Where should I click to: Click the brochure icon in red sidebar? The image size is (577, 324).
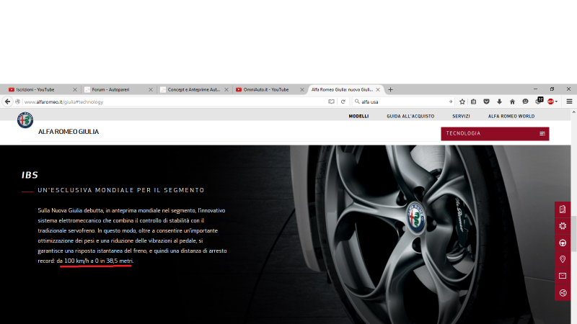(563, 209)
